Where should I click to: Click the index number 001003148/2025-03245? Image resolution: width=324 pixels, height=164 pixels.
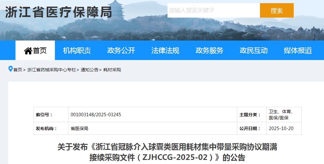coord(96,115)
